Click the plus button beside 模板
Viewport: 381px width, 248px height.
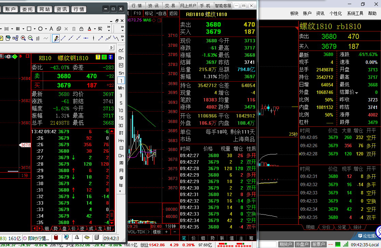(x=167, y=232)
